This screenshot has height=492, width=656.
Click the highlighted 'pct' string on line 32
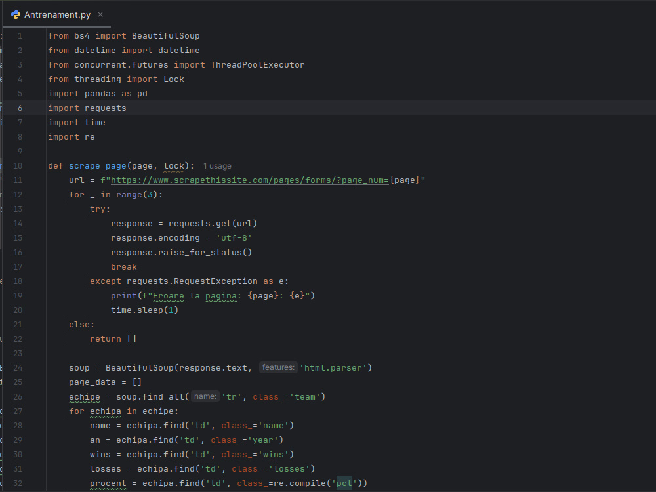click(344, 483)
